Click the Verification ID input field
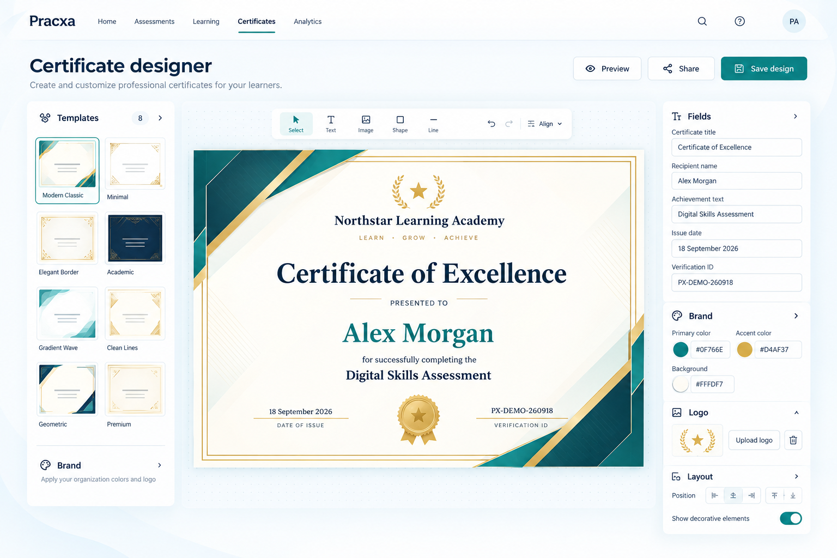Screen dimensions: 837x558 (x=737, y=282)
